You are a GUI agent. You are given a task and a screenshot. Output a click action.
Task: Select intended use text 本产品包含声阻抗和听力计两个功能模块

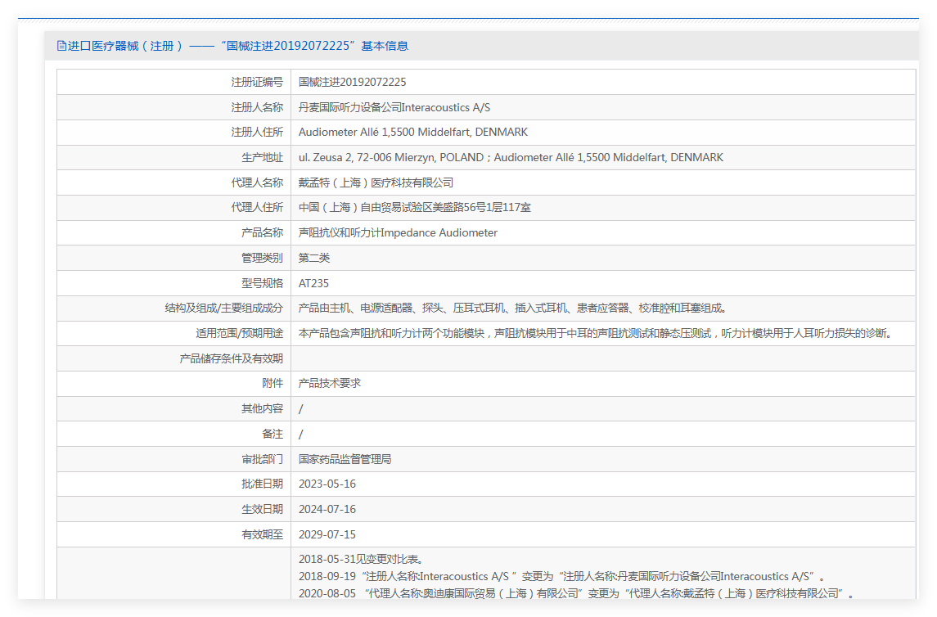point(596,333)
